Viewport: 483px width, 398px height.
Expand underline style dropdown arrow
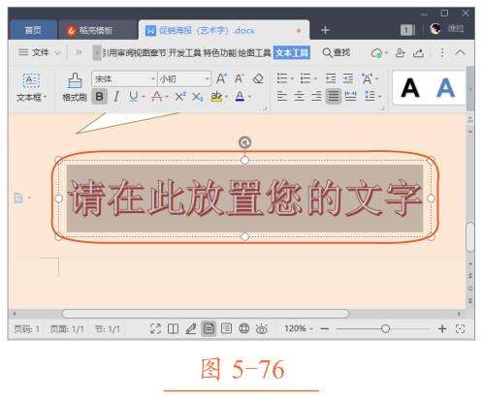pyautogui.click(x=143, y=97)
